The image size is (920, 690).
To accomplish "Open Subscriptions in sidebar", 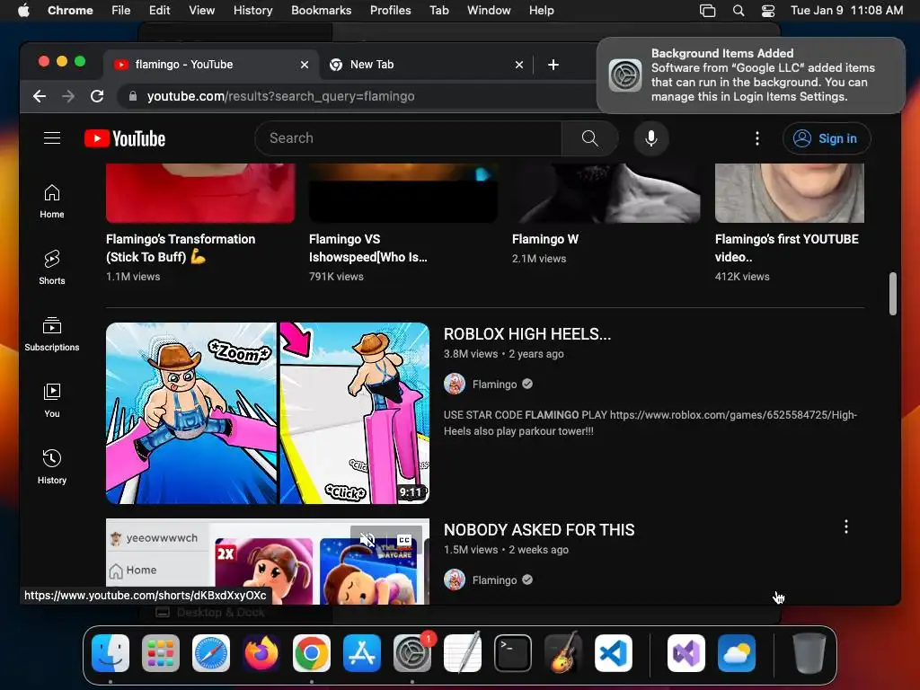I will point(52,334).
